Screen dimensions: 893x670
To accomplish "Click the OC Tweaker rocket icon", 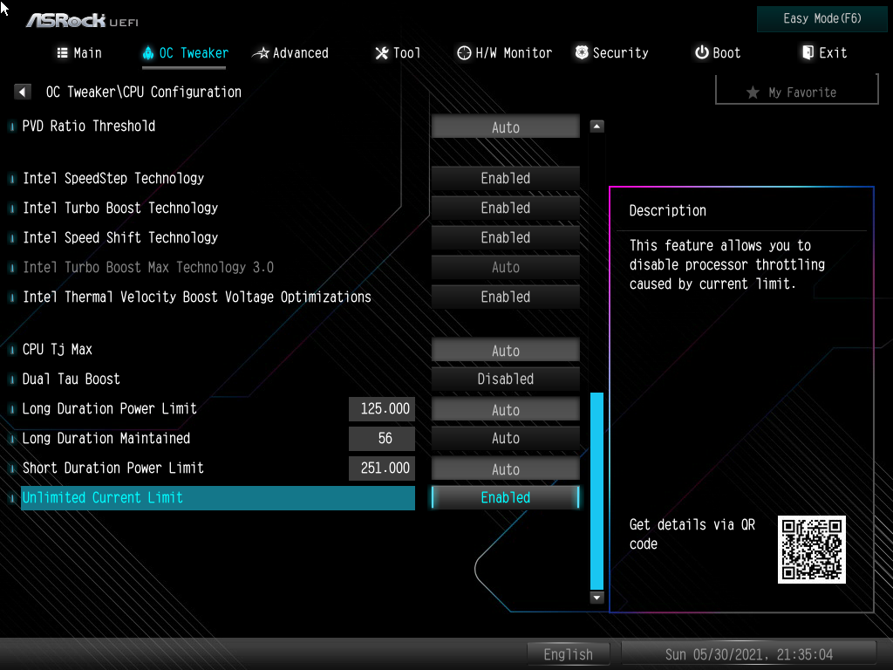I will [148, 53].
